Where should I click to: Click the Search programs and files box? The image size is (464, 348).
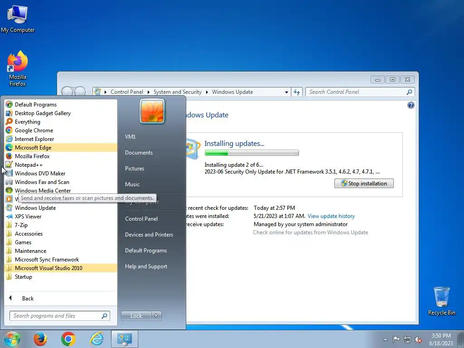(x=59, y=316)
